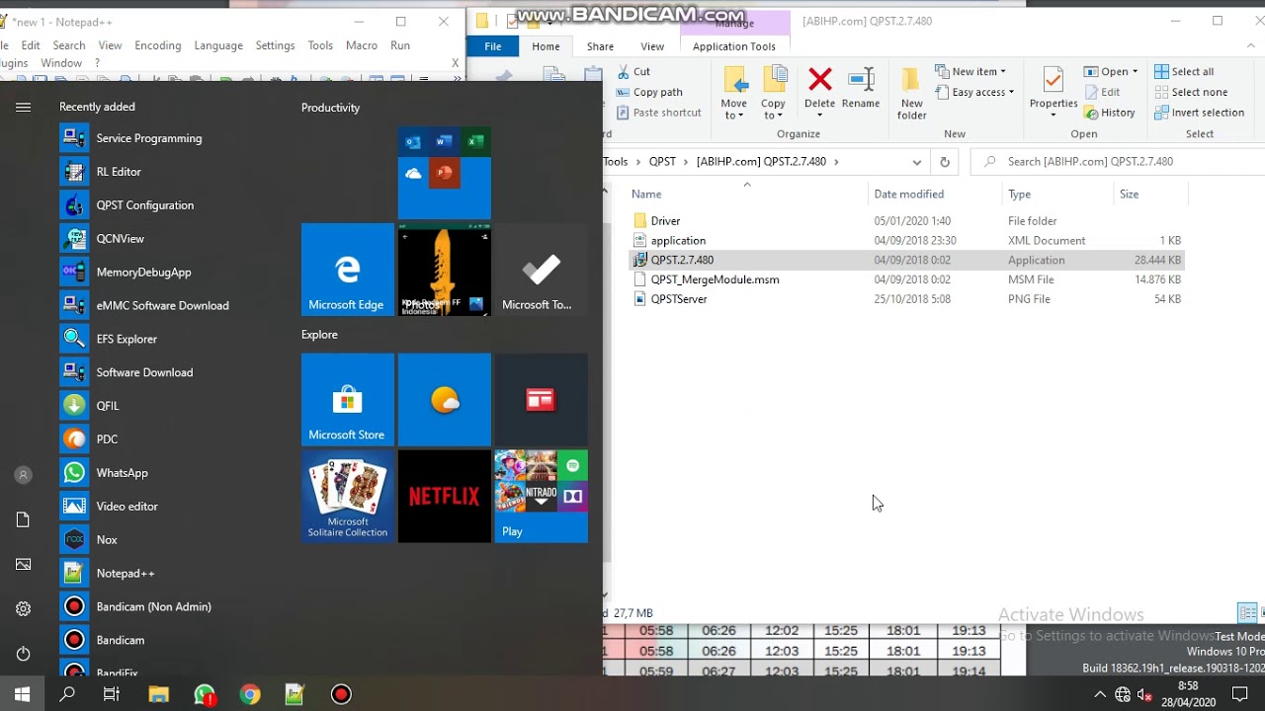The height and width of the screenshot is (711, 1265).
Task: Click Cut in the Explorer ribbon
Action: (633, 71)
